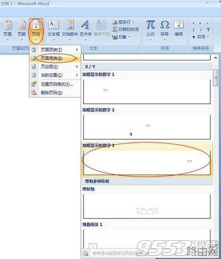This screenshot has height=259, width=221.
Task: Click the 特殊符号 group label
Action: point(201,48)
